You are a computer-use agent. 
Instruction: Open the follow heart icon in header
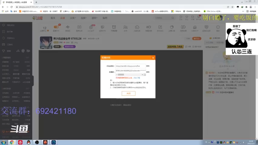tap(187, 18)
